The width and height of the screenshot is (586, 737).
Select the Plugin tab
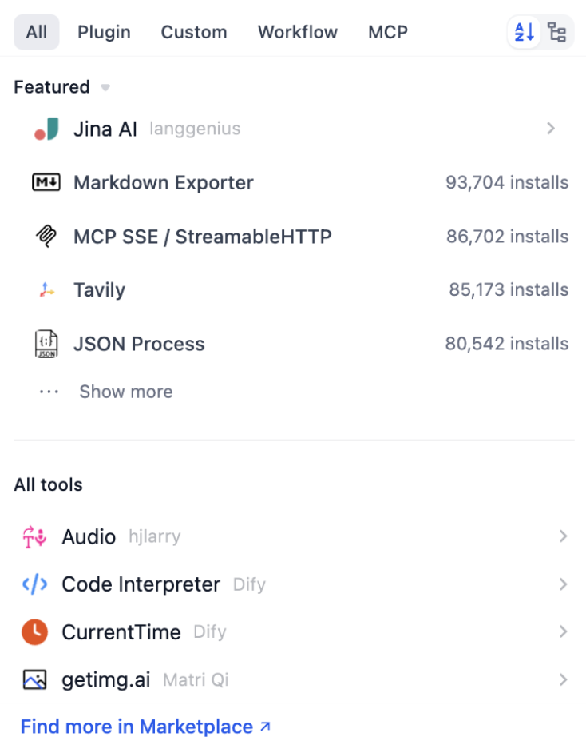point(104,33)
